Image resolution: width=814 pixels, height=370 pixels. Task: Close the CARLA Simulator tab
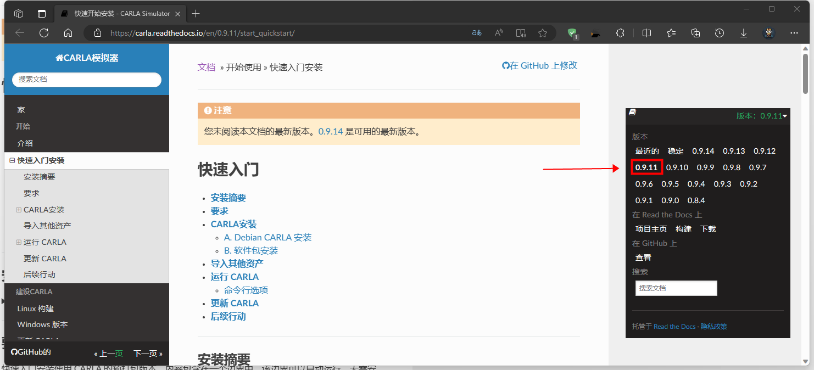178,14
